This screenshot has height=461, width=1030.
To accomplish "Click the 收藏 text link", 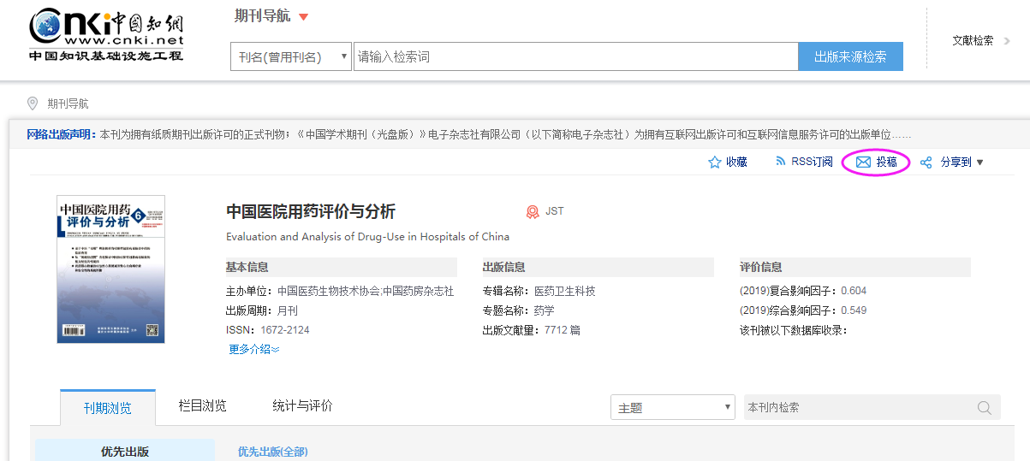I will [736, 162].
